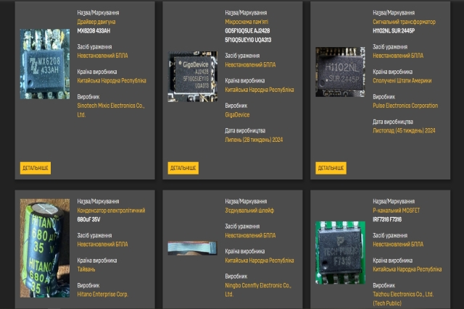
Task: Click 'Невстановлений БПЛА' in signal transformer card
Action: 398,56
